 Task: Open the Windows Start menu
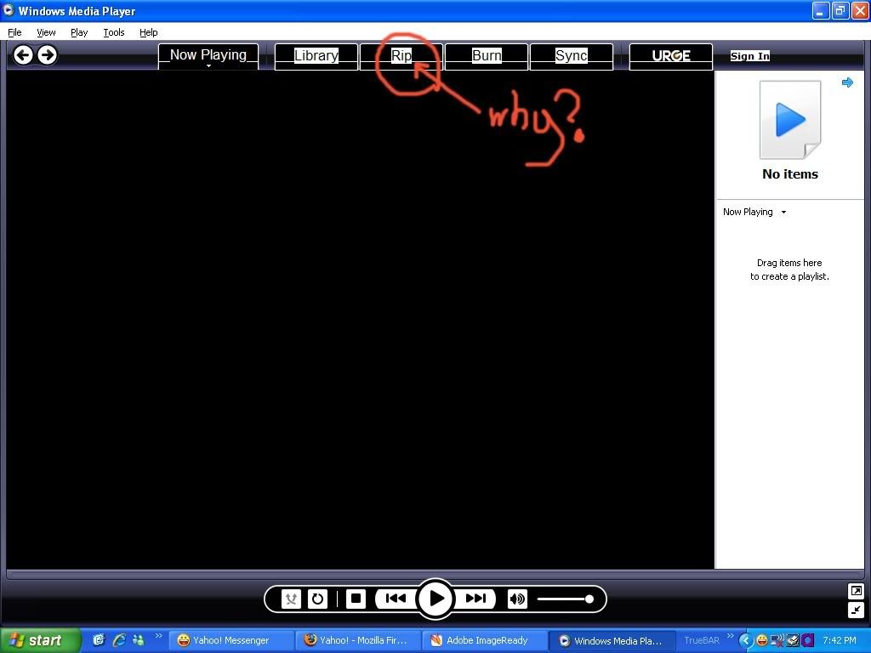coord(40,640)
